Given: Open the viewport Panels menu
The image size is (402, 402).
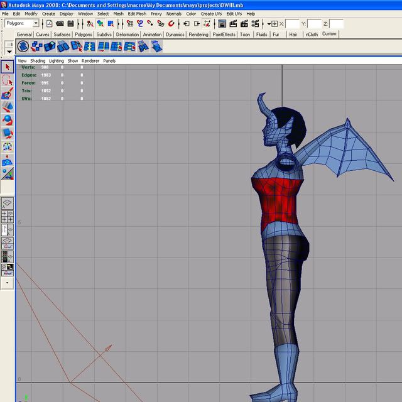Looking at the screenshot, I should point(109,61).
